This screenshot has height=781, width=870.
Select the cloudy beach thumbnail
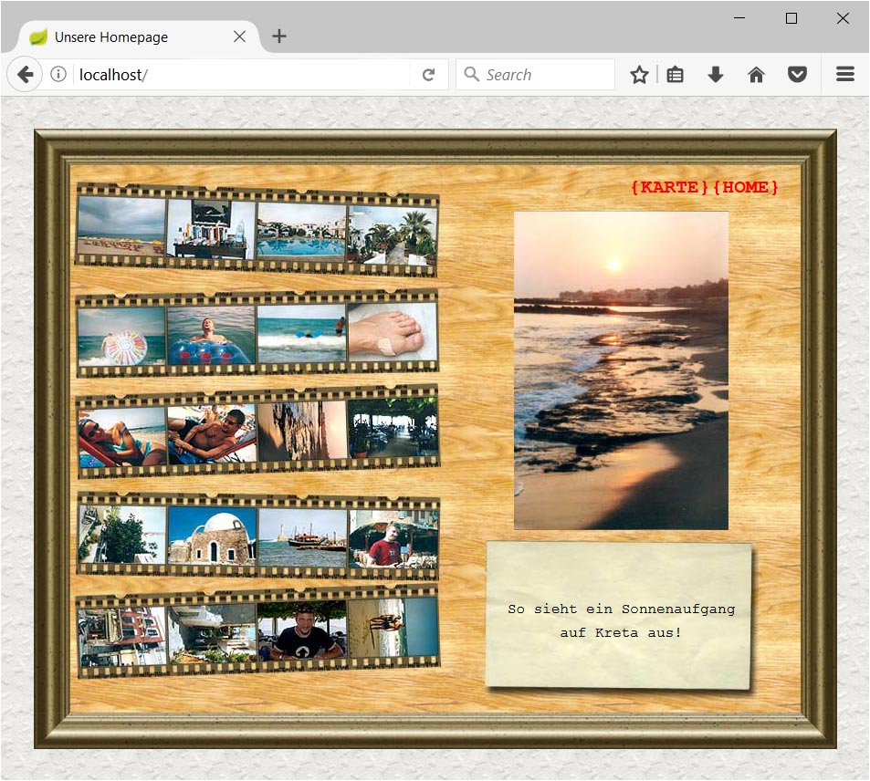(x=121, y=227)
